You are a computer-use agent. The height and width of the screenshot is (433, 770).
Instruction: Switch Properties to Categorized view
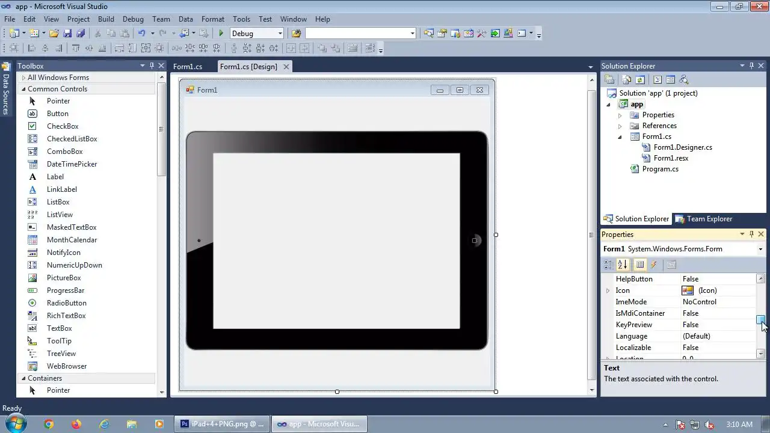(609, 265)
